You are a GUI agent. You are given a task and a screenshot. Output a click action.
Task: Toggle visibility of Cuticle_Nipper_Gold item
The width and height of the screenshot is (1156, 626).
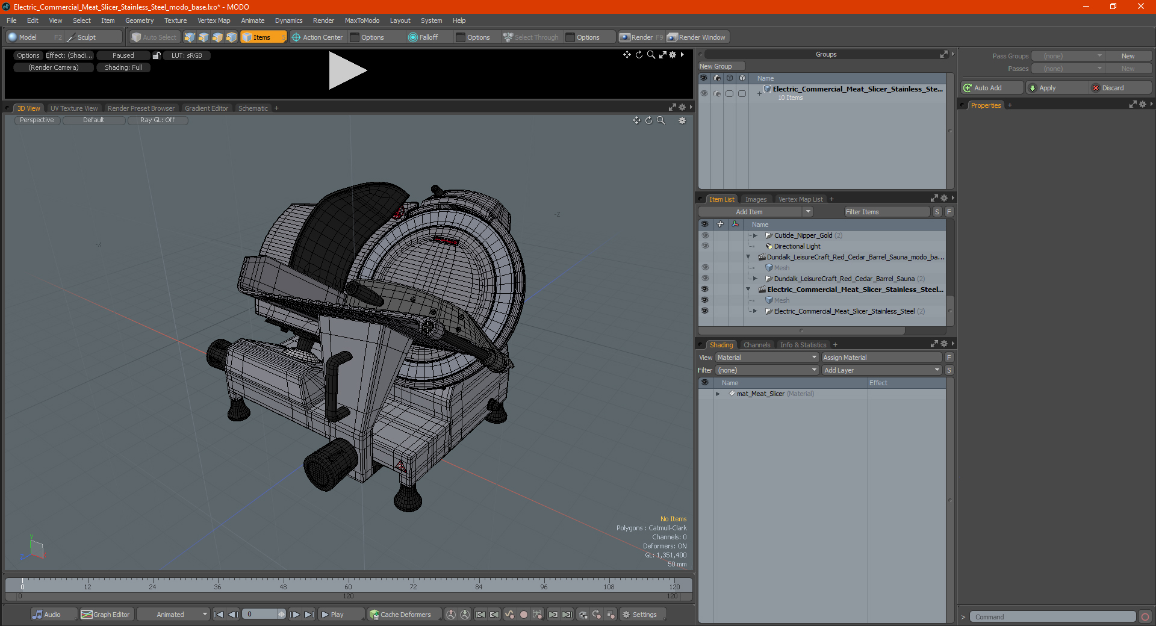click(x=704, y=235)
